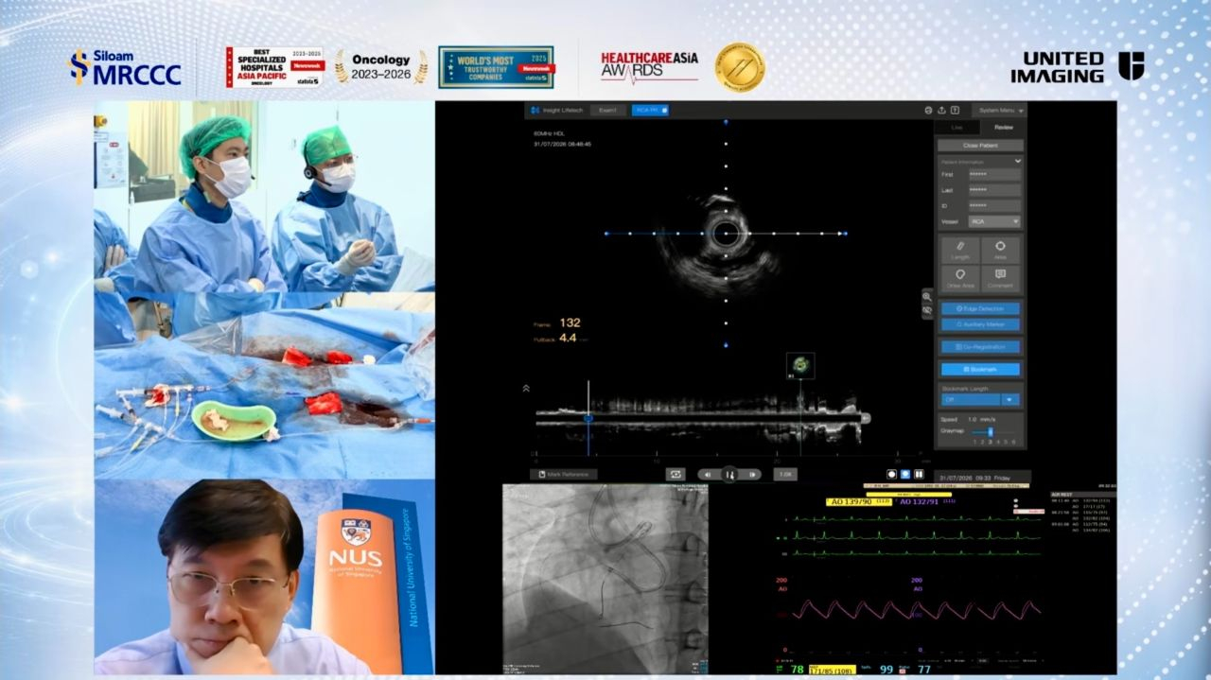Screen dimensions: 1211x680
Task: Choose the Draw Area tool
Action: [960, 278]
